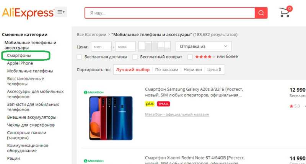Screen dimensions: 306x164
Task: Click the Я ищу search field
Action: (170, 13)
